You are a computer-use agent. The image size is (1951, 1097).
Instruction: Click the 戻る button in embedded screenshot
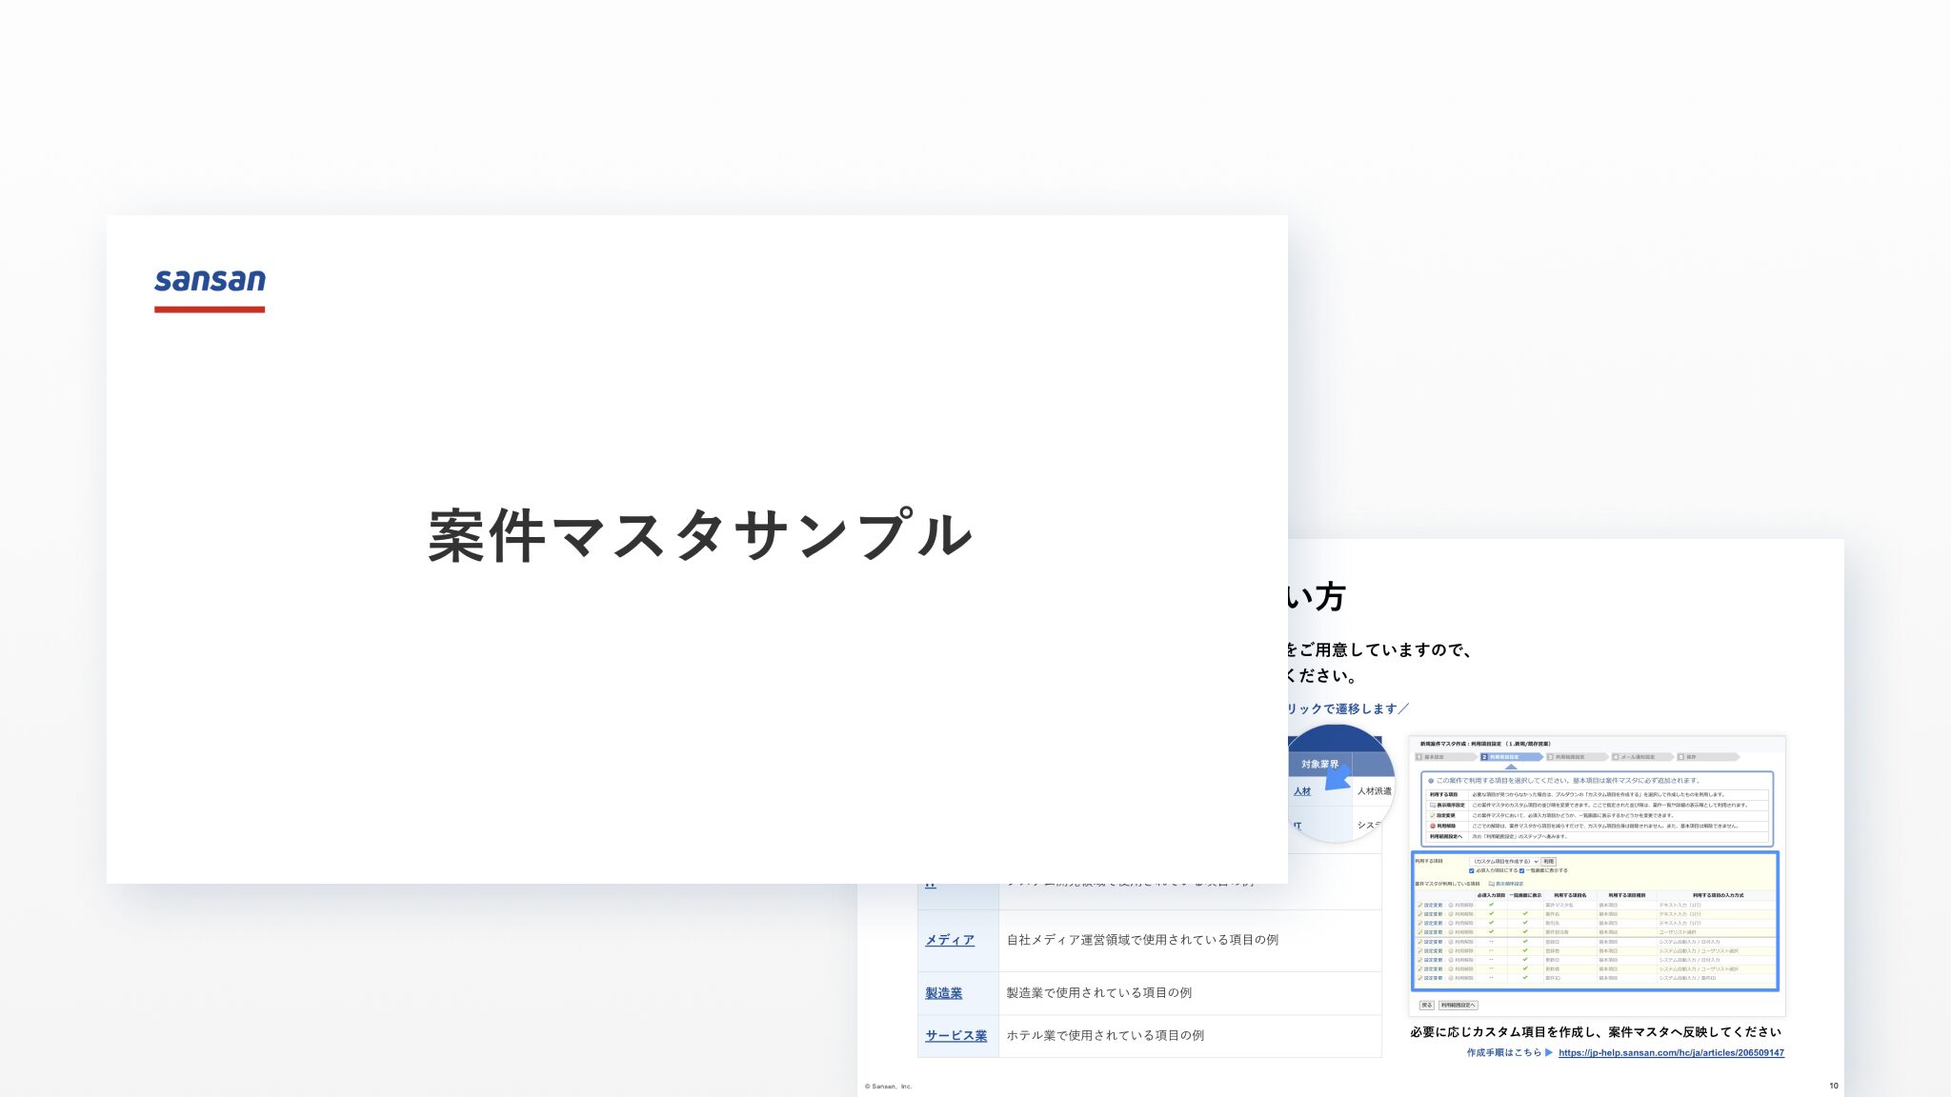[1427, 1006]
